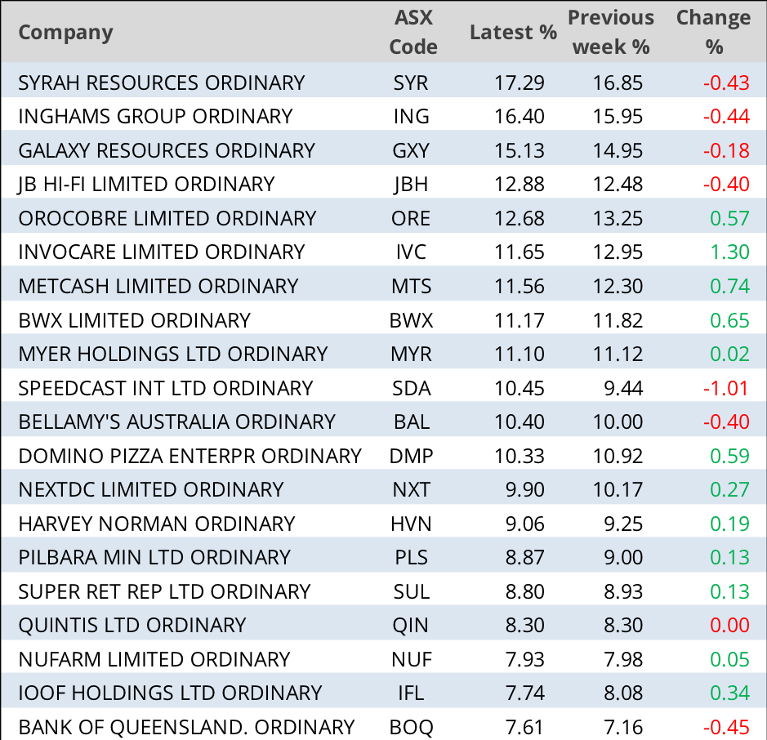The height and width of the screenshot is (740, 767).
Task: Click the NXT ticker code cell
Action: pos(411,489)
